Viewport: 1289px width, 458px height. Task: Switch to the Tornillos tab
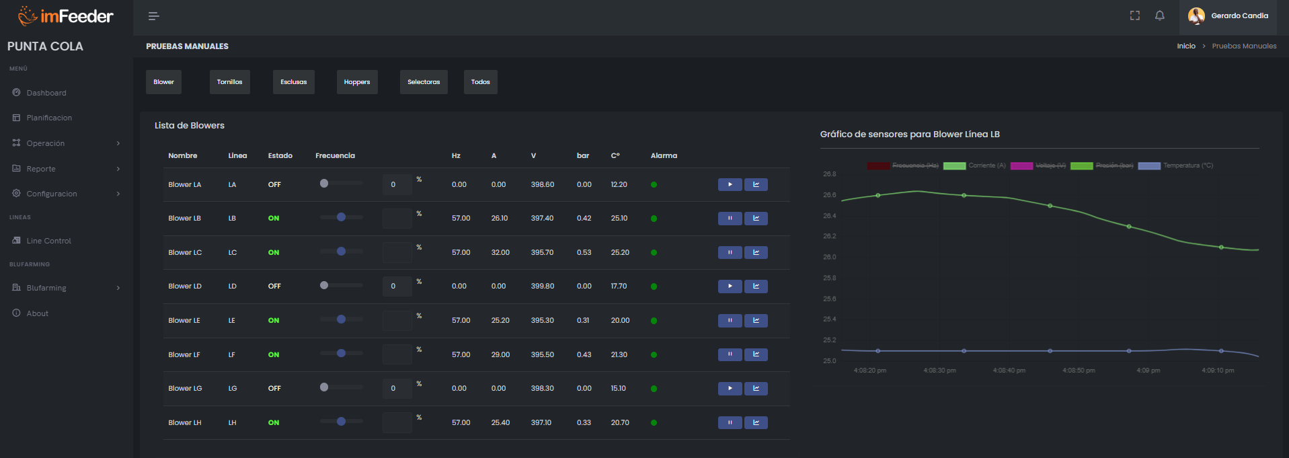tap(229, 82)
